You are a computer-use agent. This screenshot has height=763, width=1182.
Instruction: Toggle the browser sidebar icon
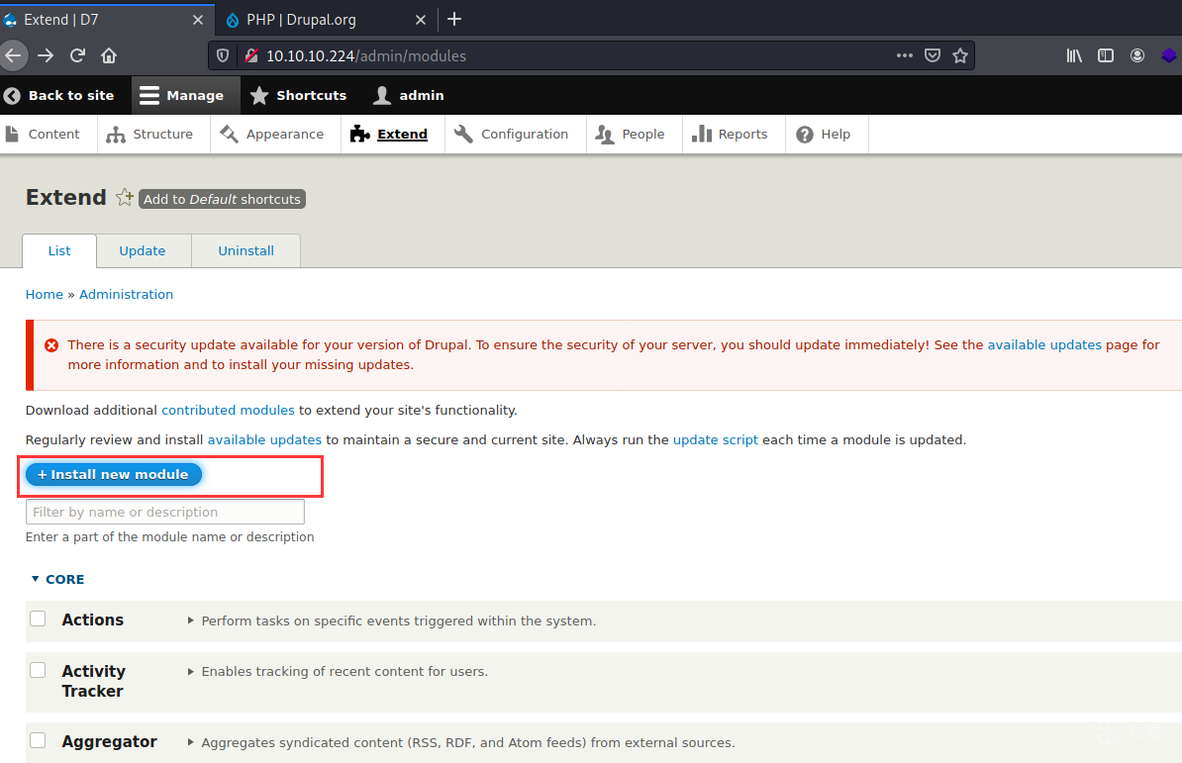[x=1106, y=55]
